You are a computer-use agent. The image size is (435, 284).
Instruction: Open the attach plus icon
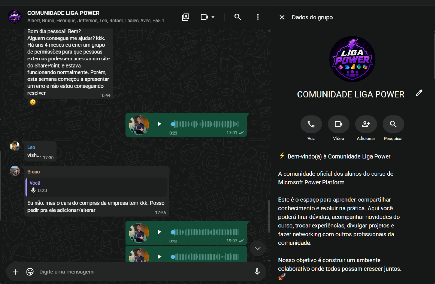click(x=16, y=272)
